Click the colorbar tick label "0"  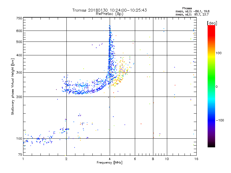coord(217,87)
